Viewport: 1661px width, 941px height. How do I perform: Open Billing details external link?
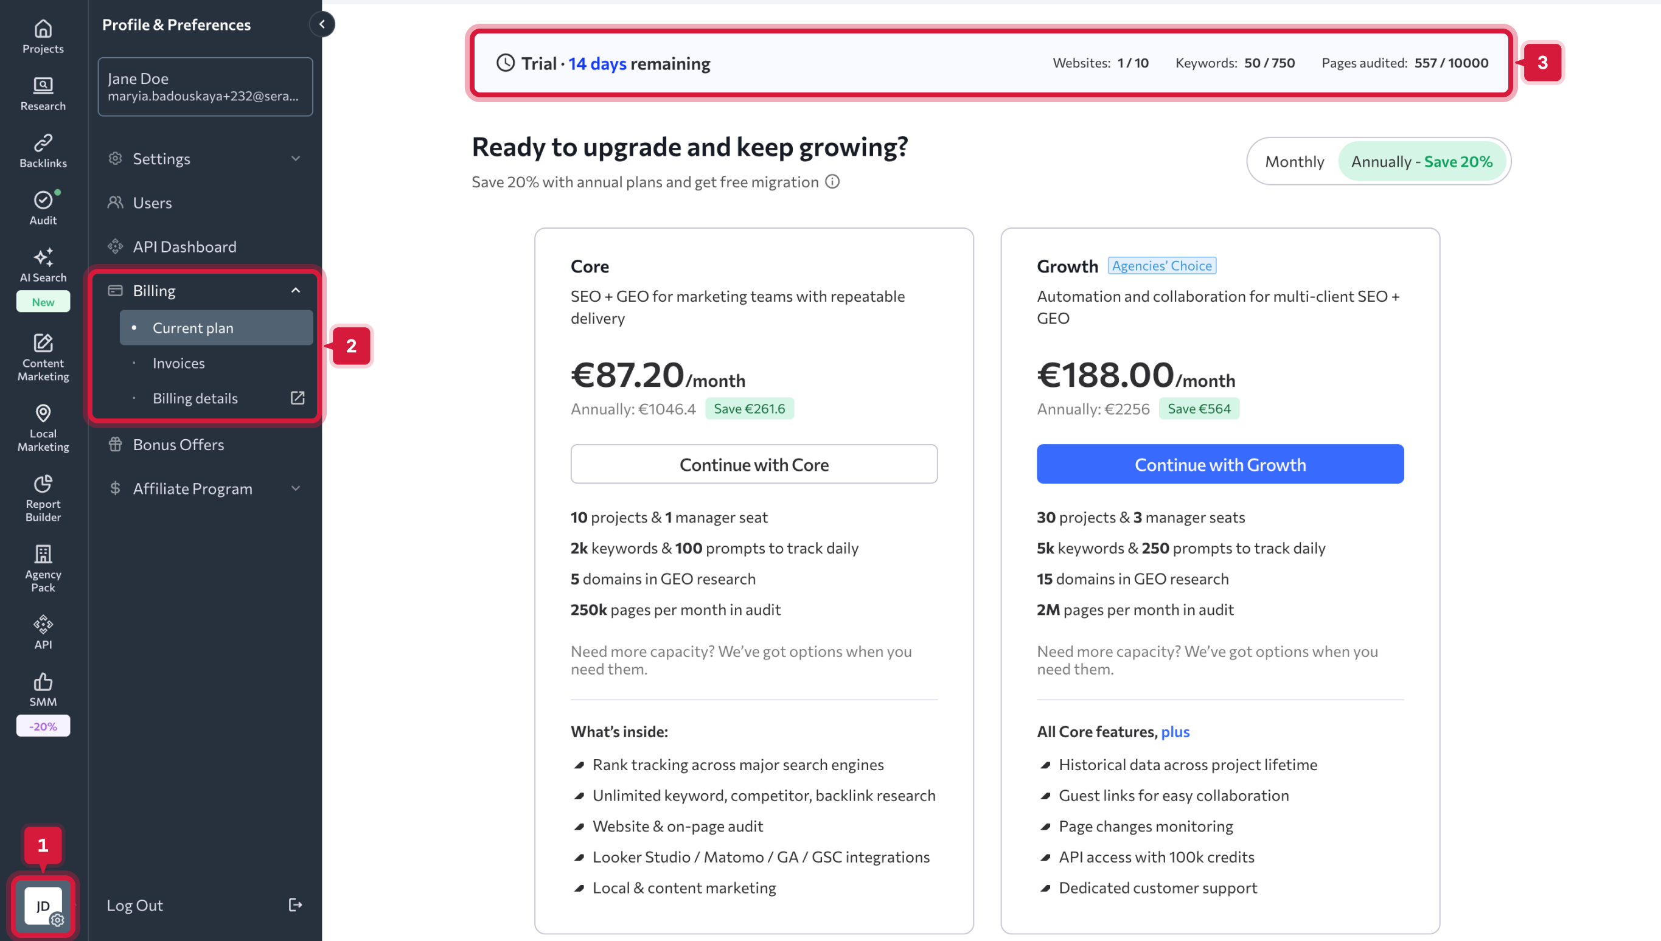pos(195,398)
